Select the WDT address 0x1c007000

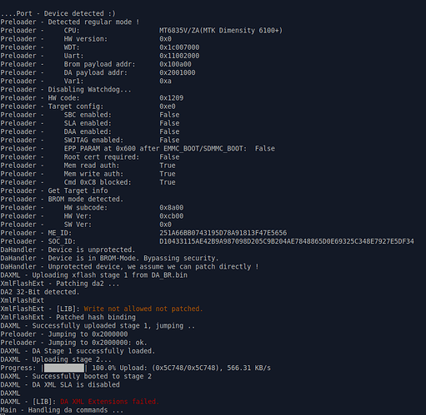179,47
